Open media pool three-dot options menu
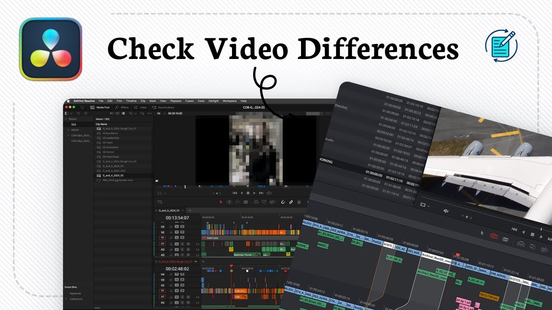The image size is (552, 310). coord(150,113)
